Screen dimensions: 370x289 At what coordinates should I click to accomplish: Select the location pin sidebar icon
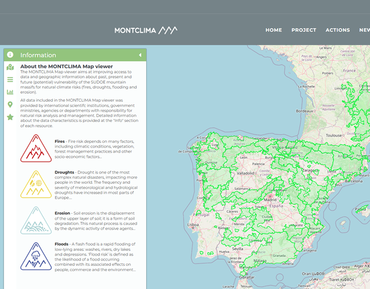(x=10, y=105)
